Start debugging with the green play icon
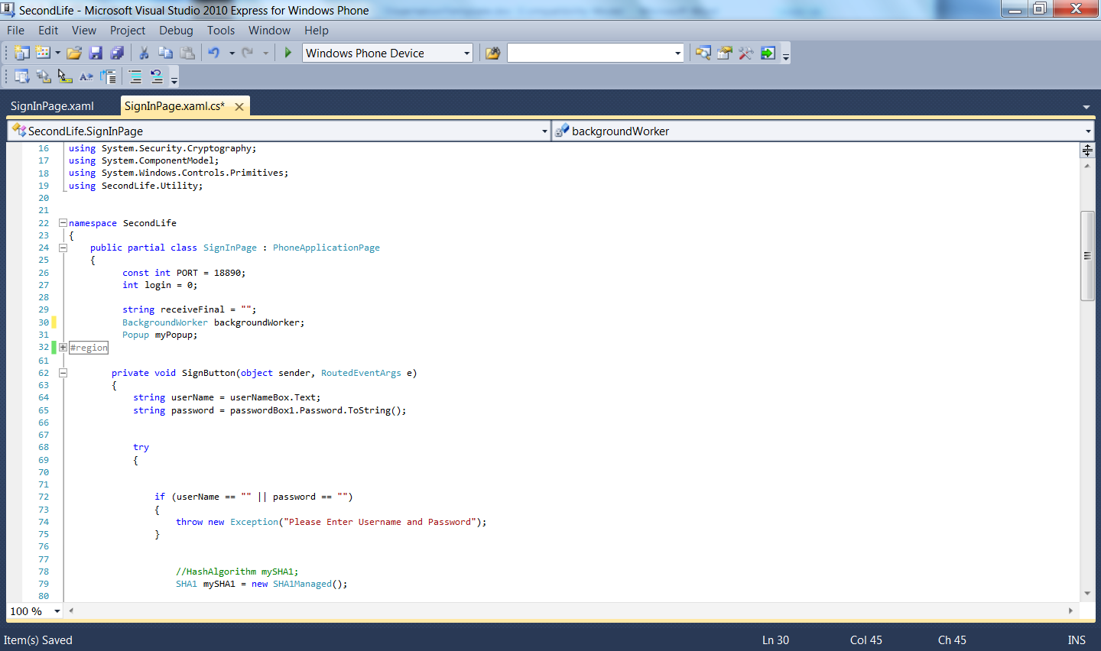Image resolution: width=1101 pixels, height=651 pixels. point(288,53)
